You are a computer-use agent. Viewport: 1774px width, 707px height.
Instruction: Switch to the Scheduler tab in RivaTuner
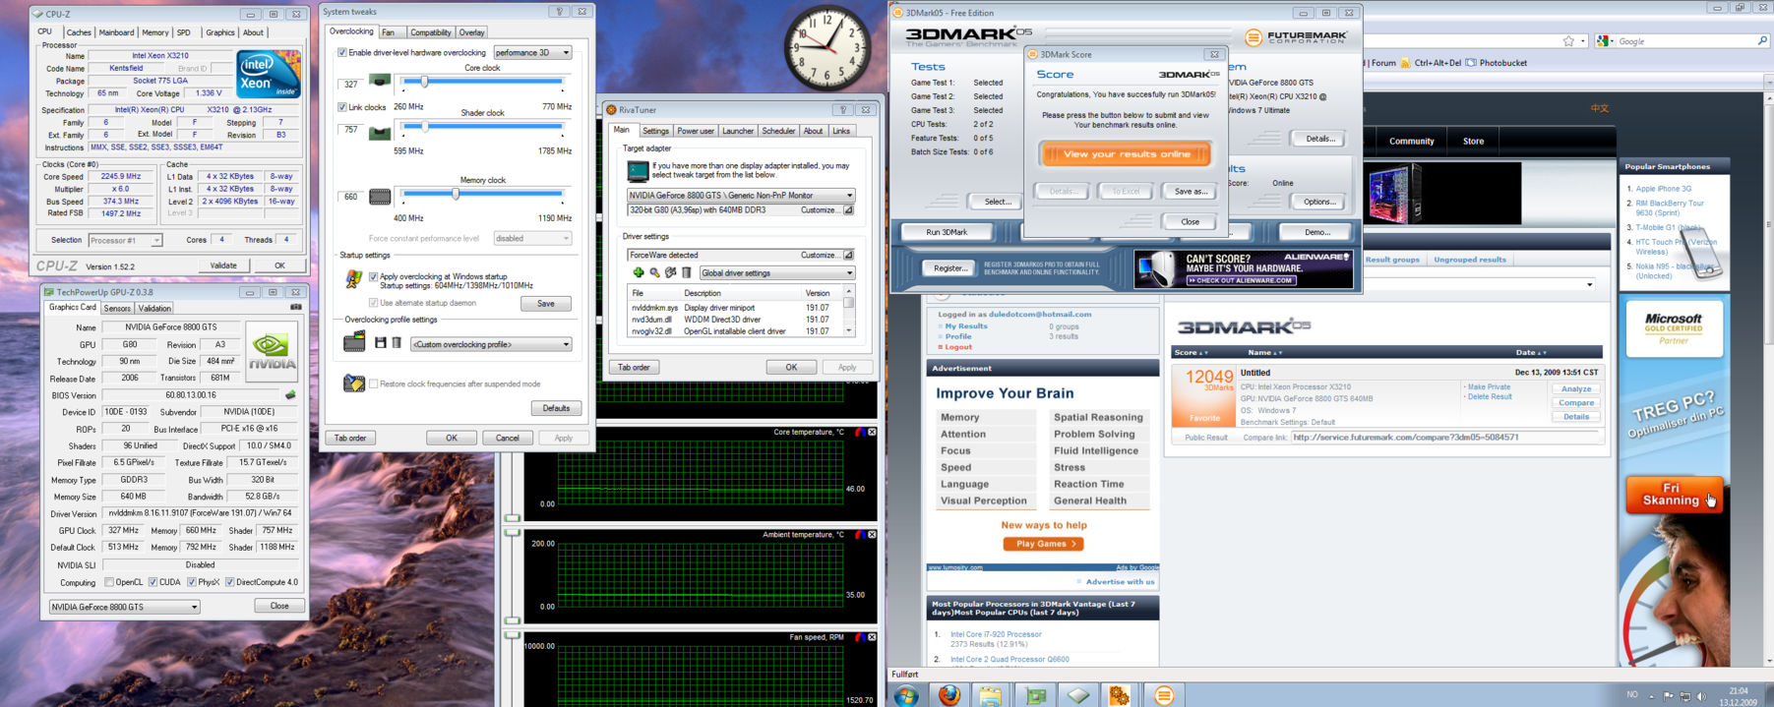tap(778, 131)
